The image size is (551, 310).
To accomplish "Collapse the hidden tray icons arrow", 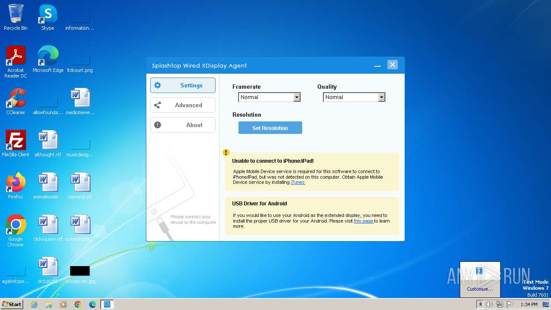I will (x=480, y=304).
